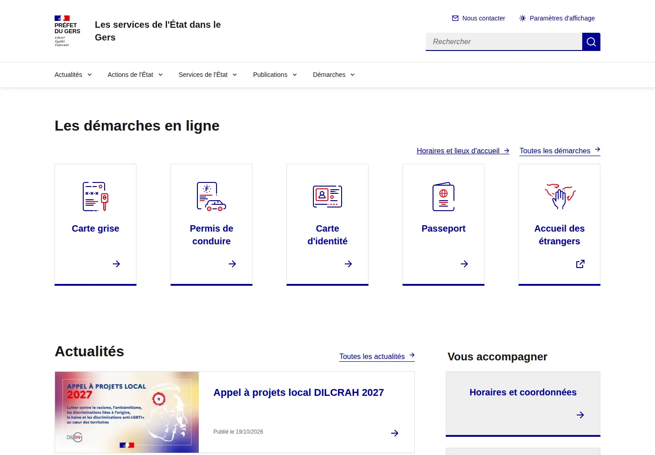Open the Carte d'identité title link
The image size is (655, 455).
pyautogui.click(x=327, y=235)
